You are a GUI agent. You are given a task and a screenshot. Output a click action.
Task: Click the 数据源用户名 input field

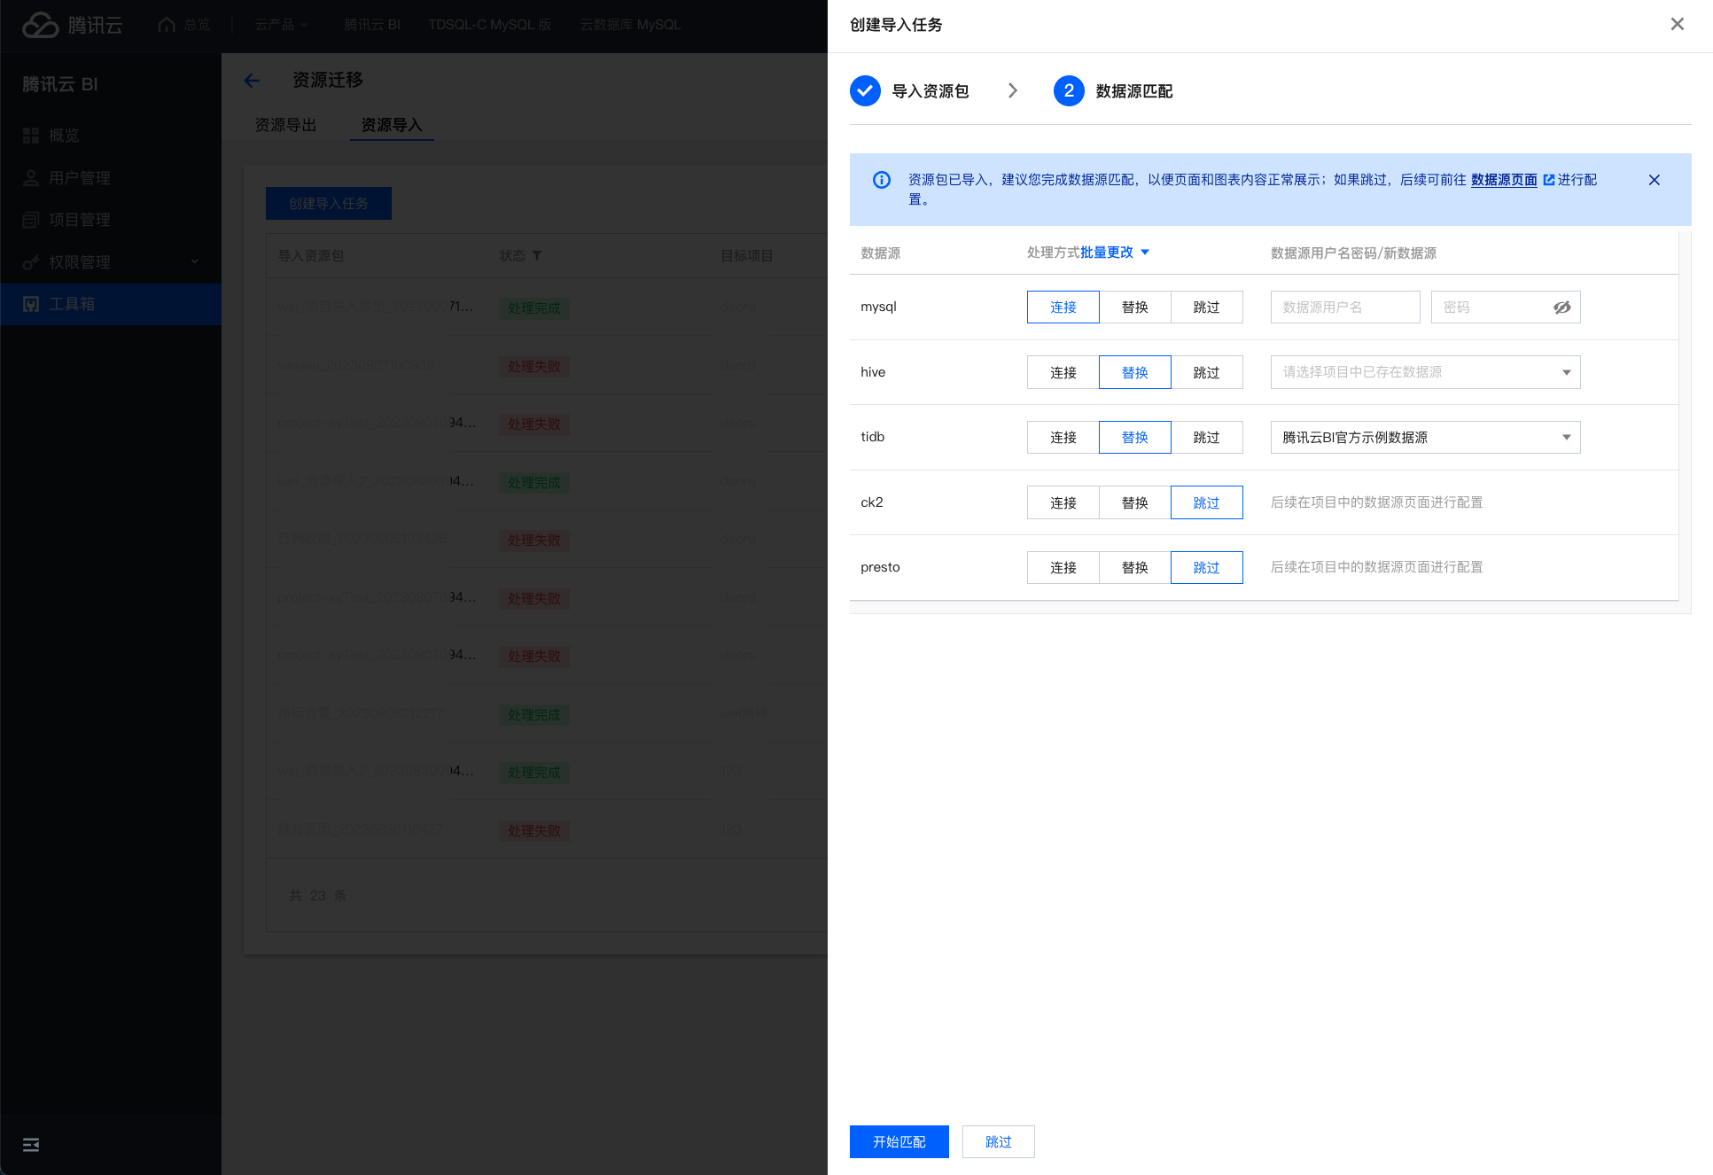(1344, 307)
